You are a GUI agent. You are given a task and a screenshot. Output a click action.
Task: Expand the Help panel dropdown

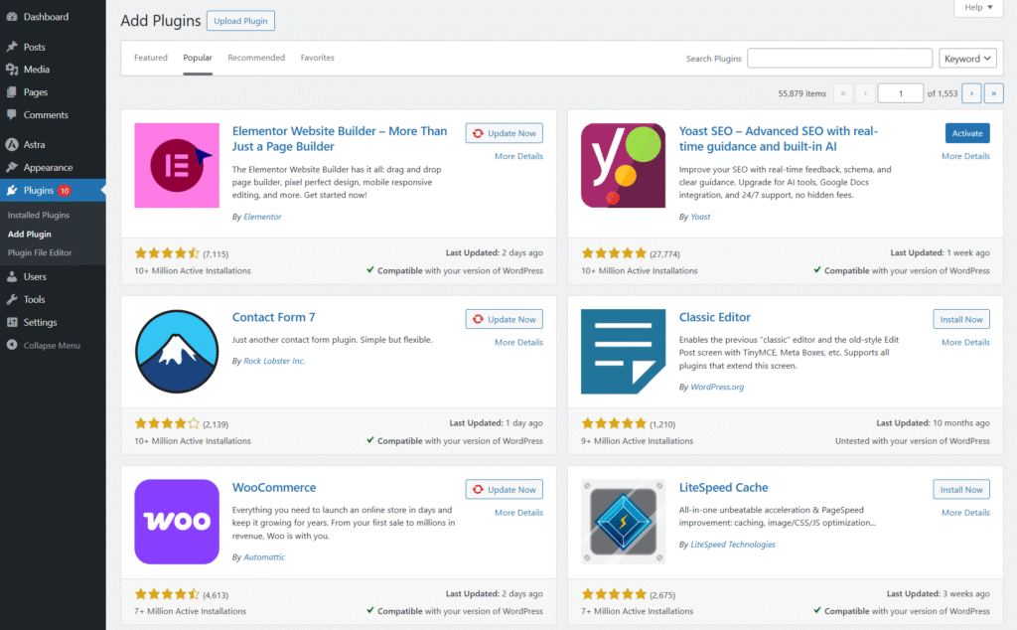977,8
